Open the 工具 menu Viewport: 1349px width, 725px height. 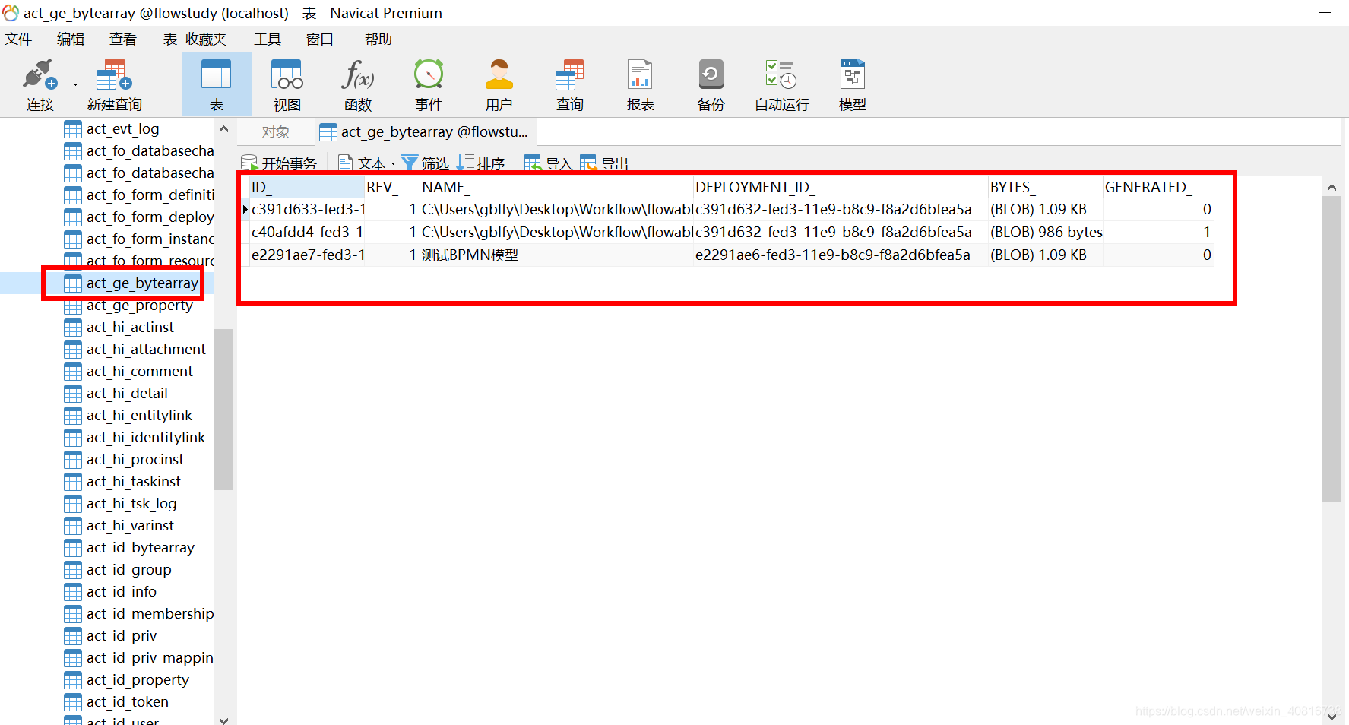(x=268, y=39)
